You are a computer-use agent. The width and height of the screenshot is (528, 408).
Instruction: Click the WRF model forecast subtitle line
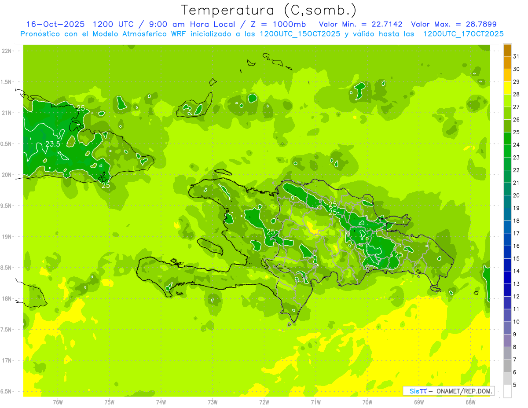point(261,34)
